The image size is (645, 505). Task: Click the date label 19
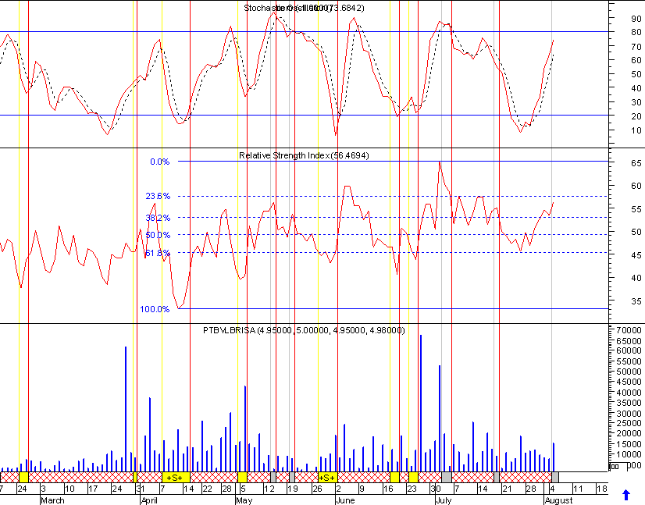[x=293, y=489]
